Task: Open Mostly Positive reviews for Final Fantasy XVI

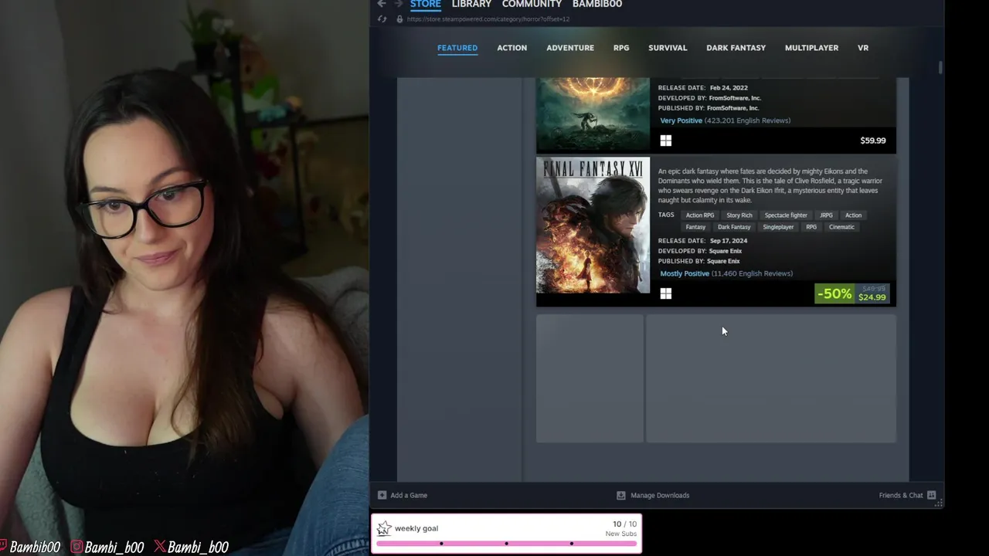Action: pyautogui.click(x=685, y=273)
